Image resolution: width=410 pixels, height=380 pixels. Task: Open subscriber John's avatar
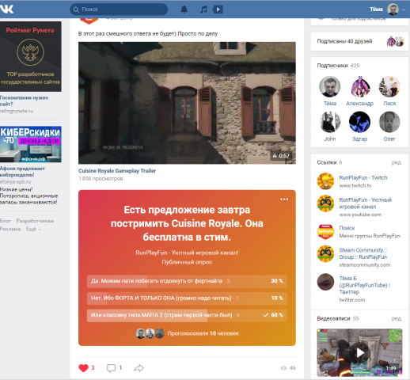click(x=330, y=122)
